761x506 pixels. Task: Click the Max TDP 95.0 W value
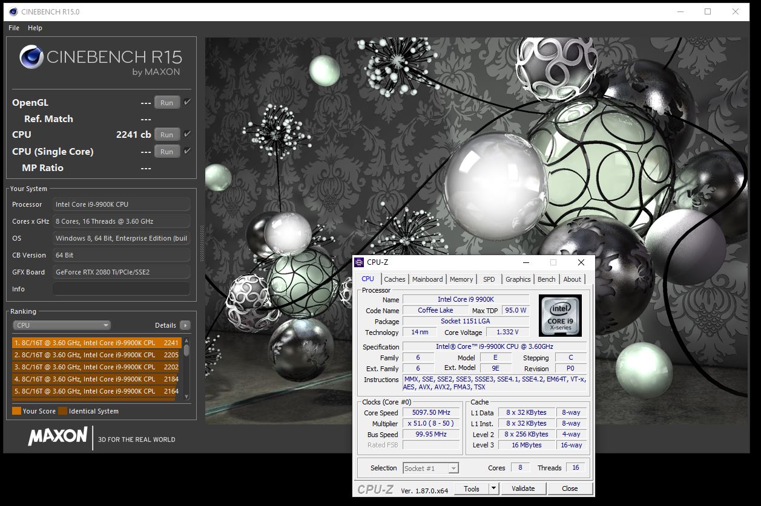(515, 310)
